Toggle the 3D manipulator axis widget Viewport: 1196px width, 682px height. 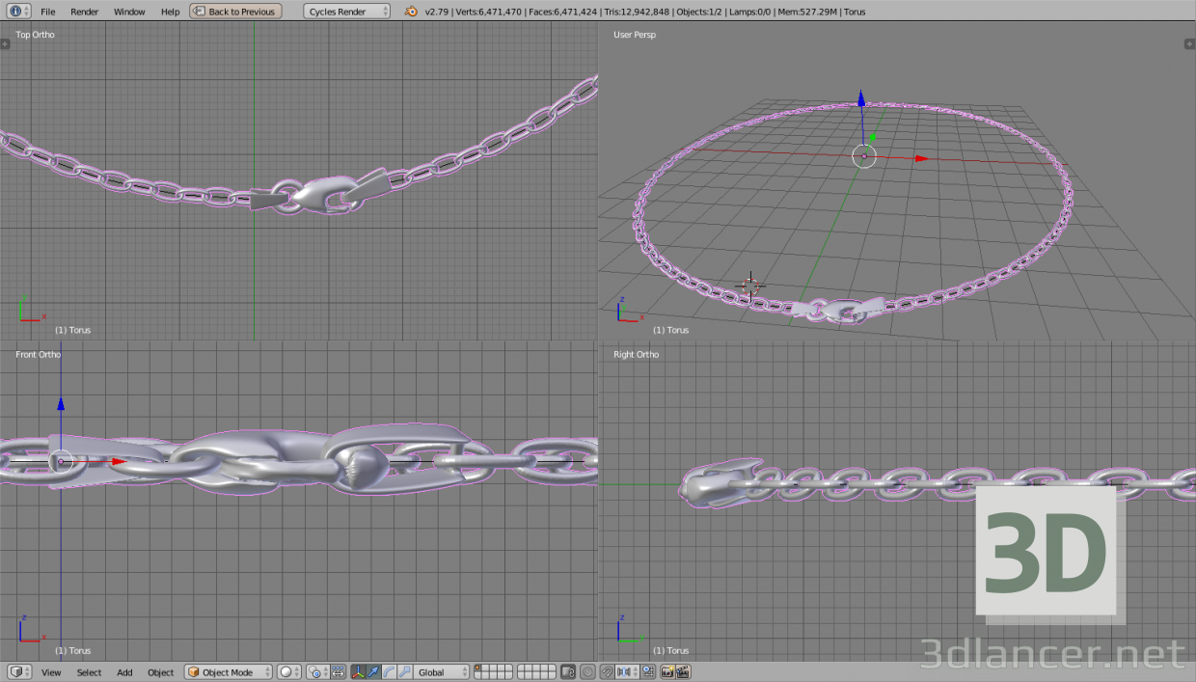[x=357, y=671]
